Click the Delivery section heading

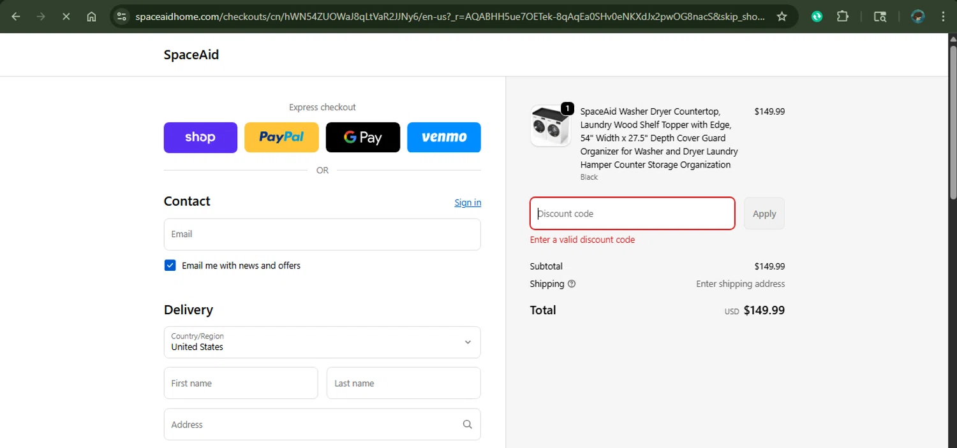click(x=188, y=310)
